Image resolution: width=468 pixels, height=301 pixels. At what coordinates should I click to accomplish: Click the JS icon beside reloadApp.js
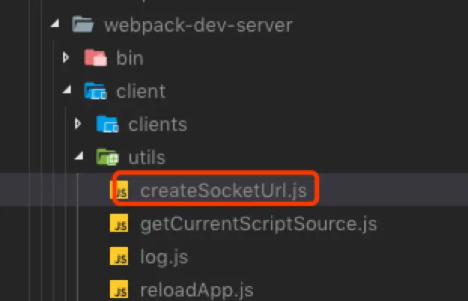click(119, 289)
